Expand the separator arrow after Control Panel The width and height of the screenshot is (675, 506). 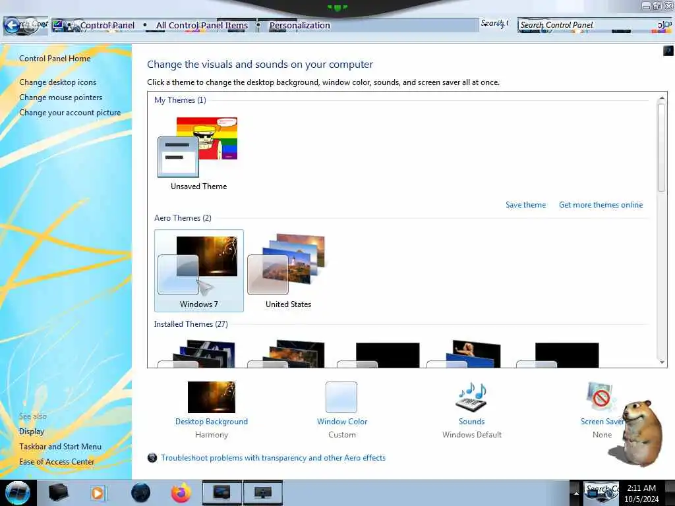(x=145, y=26)
